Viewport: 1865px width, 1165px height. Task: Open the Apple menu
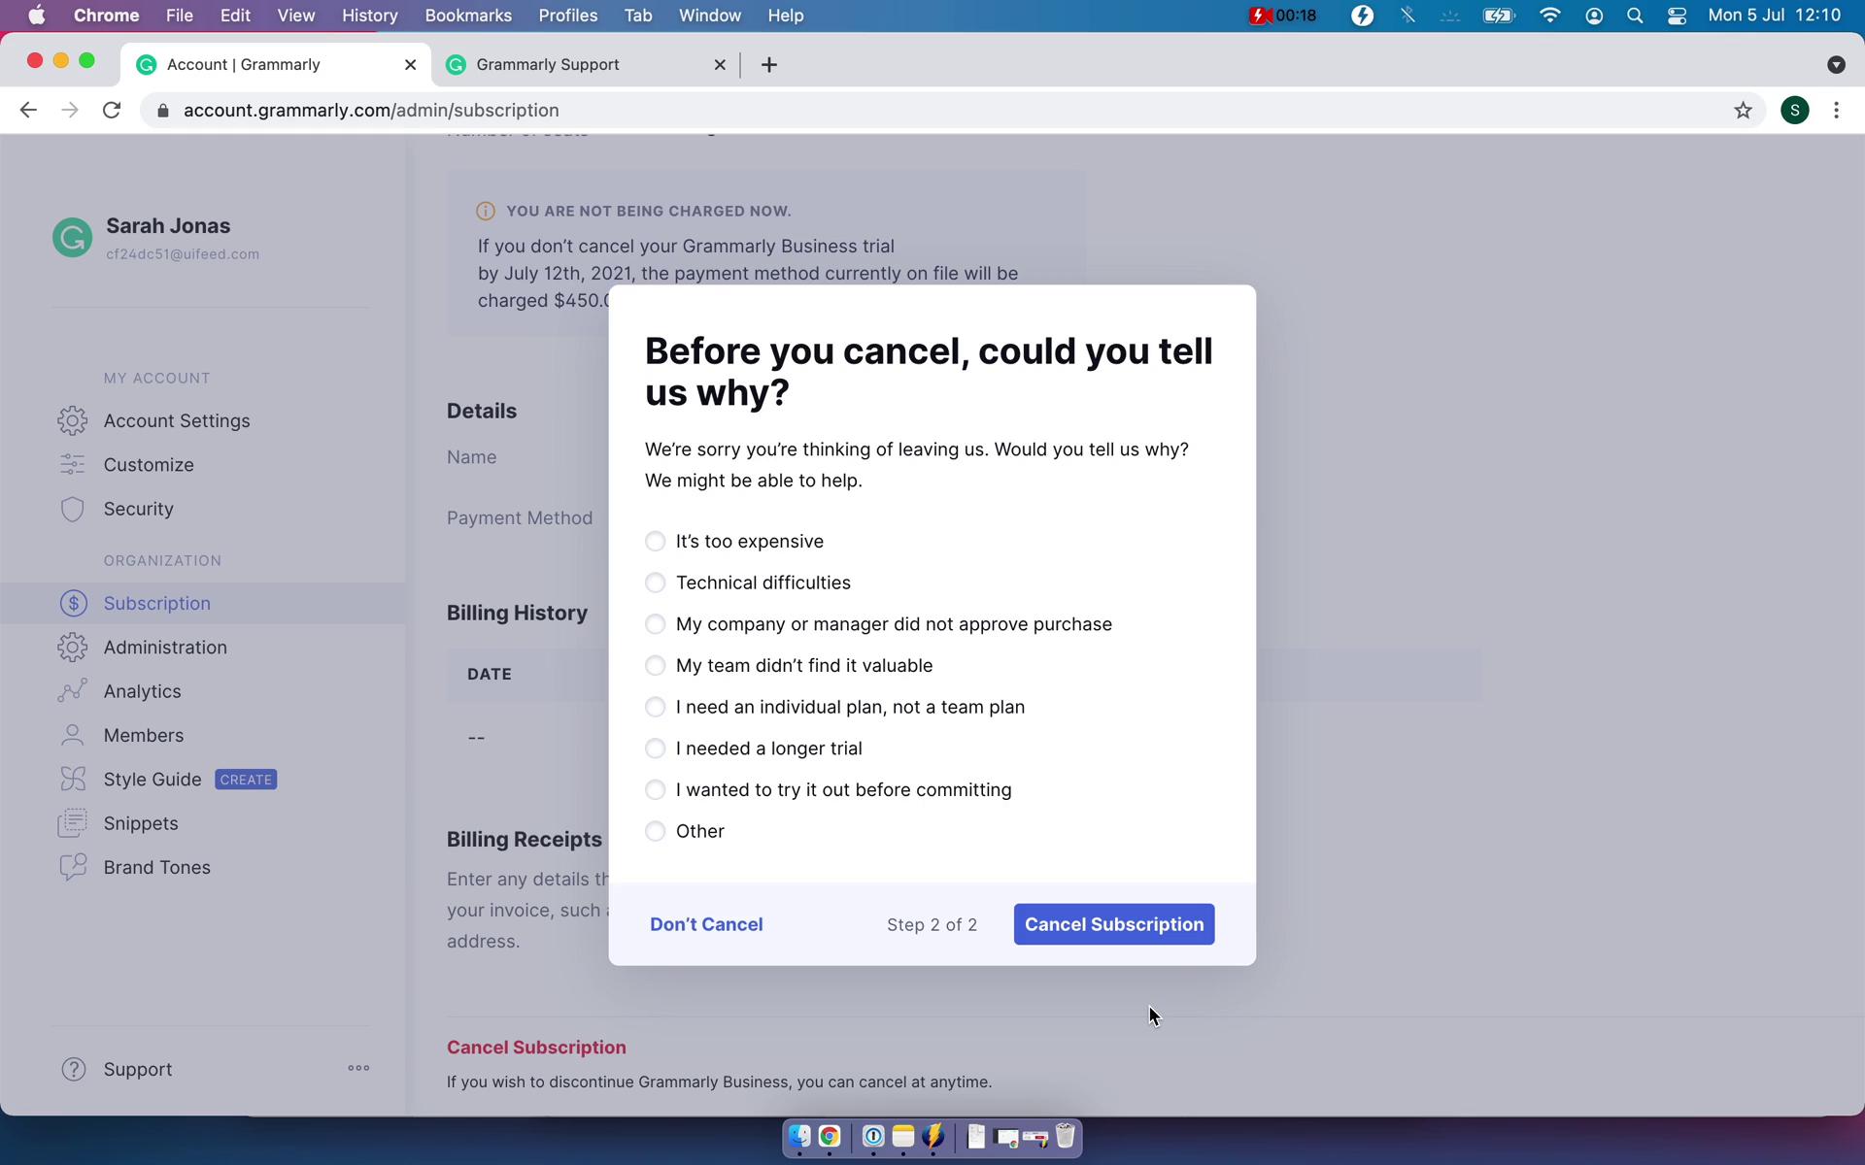[x=36, y=16]
